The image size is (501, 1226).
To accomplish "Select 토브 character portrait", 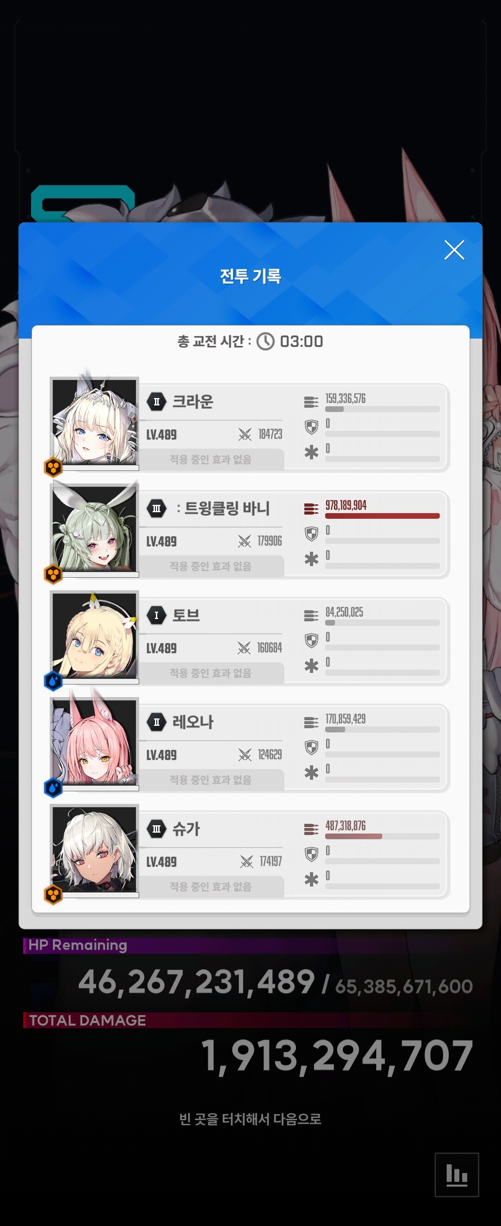I will click(x=95, y=635).
